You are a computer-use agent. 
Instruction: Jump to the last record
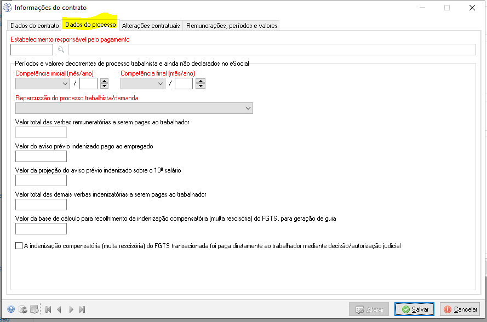(82, 309)
